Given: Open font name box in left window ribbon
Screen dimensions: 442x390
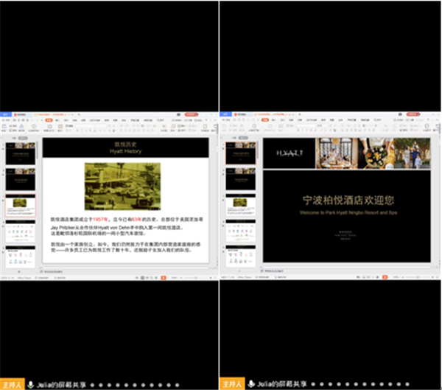Looking at the screenshot, I should click(x=85, y=126).
